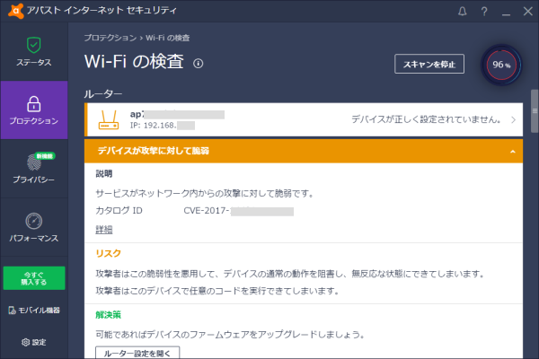Click the リスク heading
The image size is (539, 359).
[x=109, y=253]
